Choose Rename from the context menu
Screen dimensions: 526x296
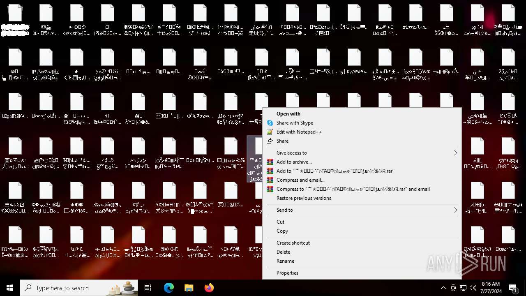285,261
